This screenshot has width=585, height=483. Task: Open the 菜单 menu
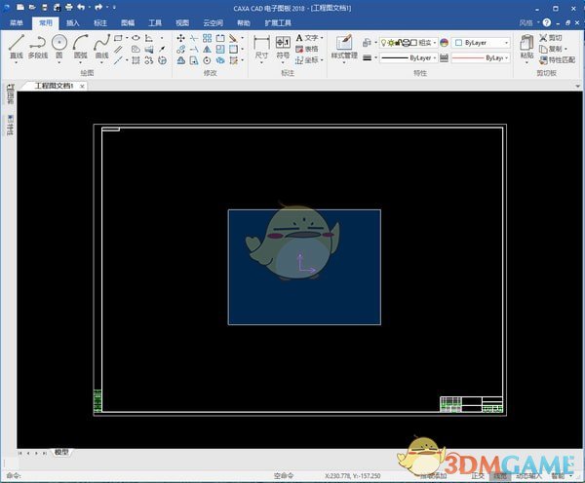point(16,21)
